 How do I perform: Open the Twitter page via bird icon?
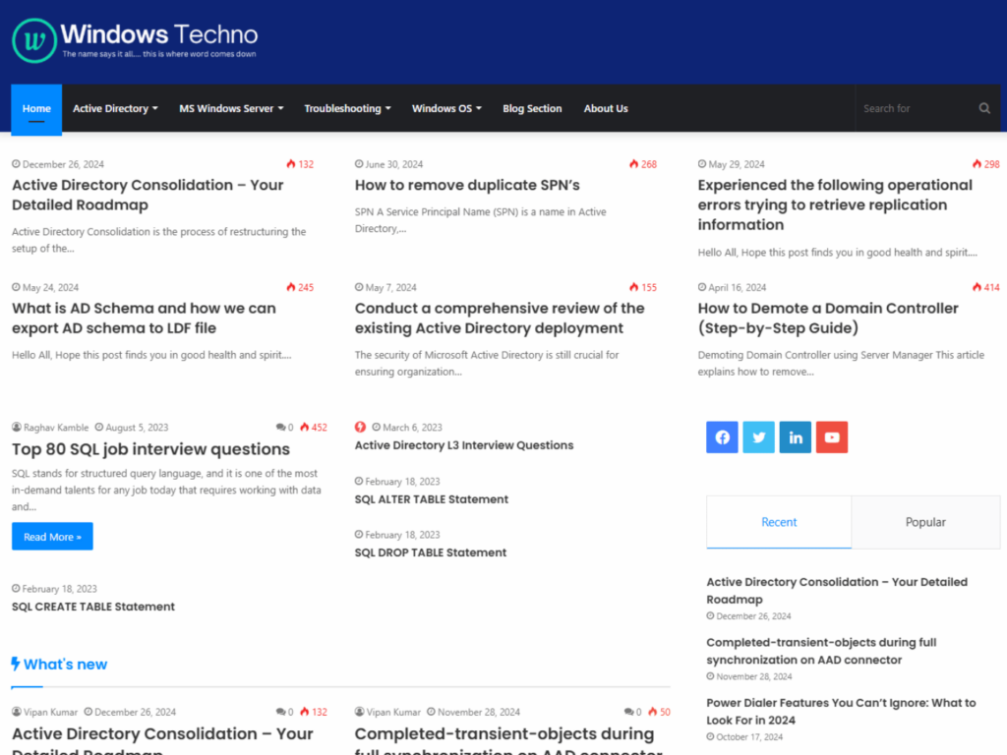pos(758,436)
